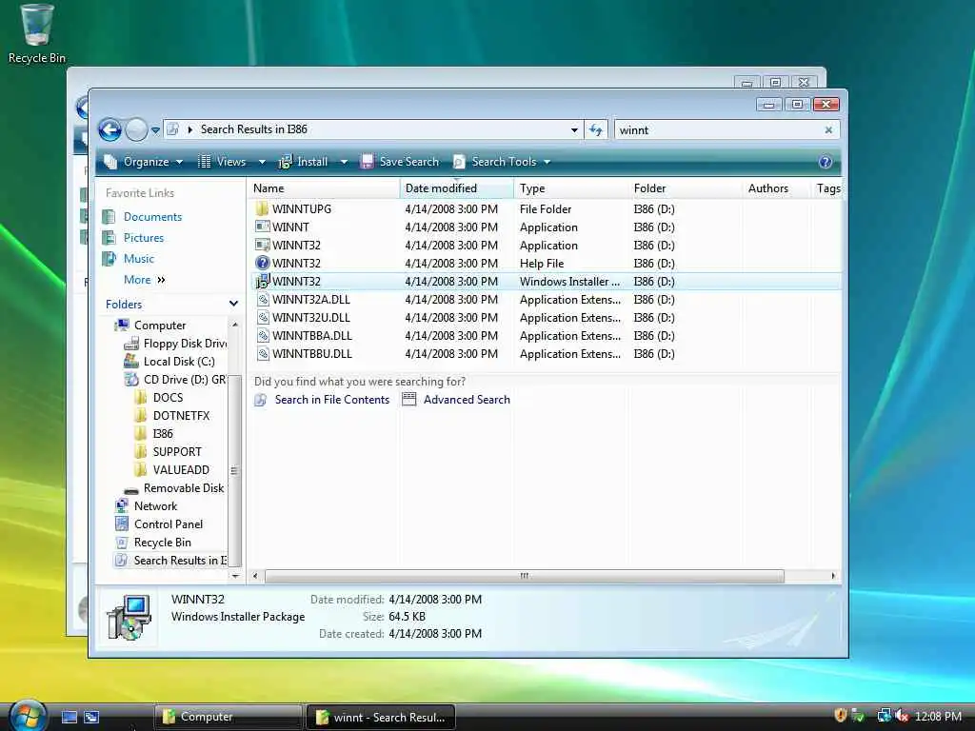This screenshot has height=731, width=975.
Task: Click Search in File Contents link
Action: (x=331, y=400)
